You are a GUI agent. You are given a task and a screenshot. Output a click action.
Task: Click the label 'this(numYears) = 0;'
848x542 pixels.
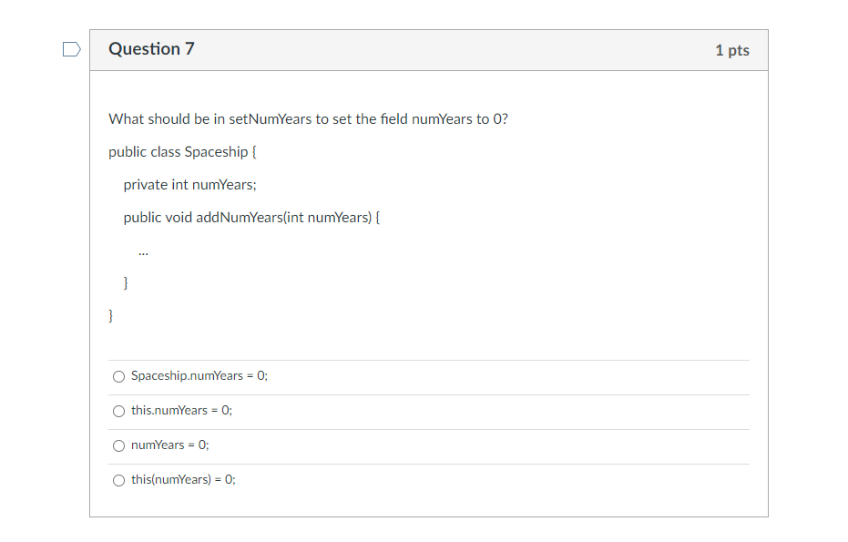click(182, 479)
